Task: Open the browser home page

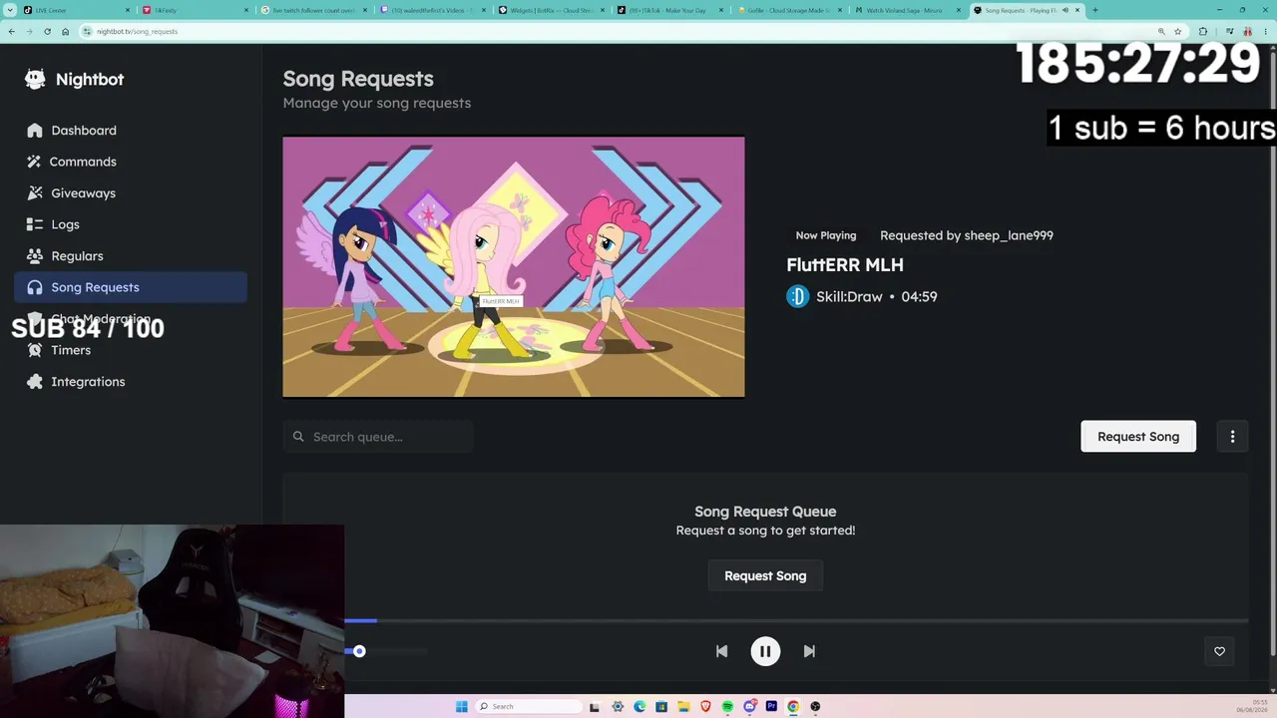Action: (65, 32)
